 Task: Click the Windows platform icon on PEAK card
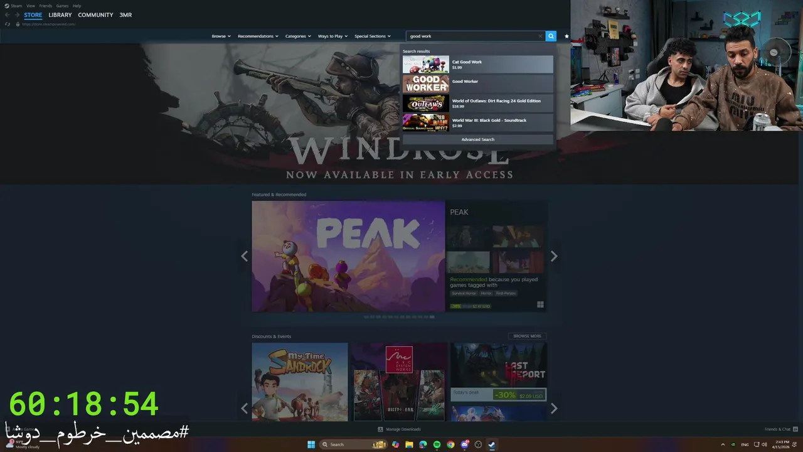tap(540, 305)
